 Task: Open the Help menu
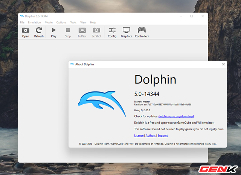pyautogui.click(x=93, y=22)
